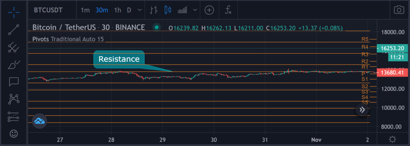This screenshot has height=146, width=410.
Task: Open the compare or add symbol button
Action: click(x=209, y=10)
